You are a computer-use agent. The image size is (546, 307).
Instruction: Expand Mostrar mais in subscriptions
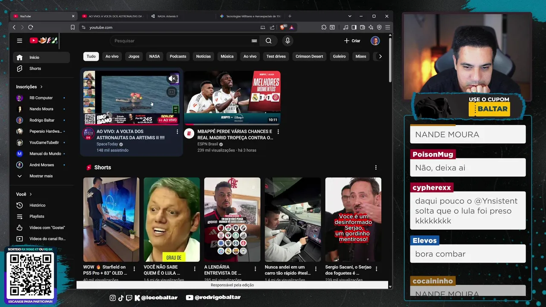click(41, 176)
